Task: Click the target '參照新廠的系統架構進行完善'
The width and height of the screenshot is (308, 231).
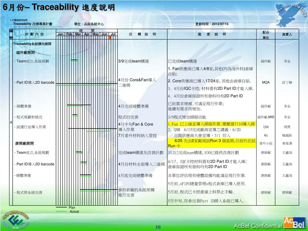Action: 136,192
